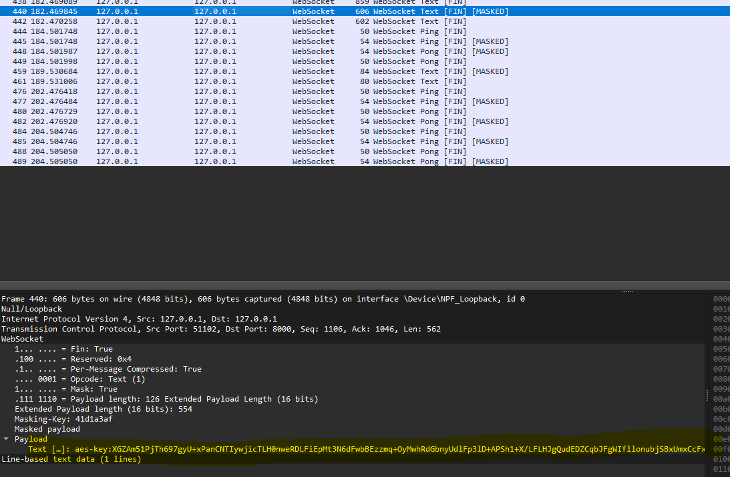Collapse the Payload tree arrow
This screenshot has width=730, height=477.
[x=6, y=439]
